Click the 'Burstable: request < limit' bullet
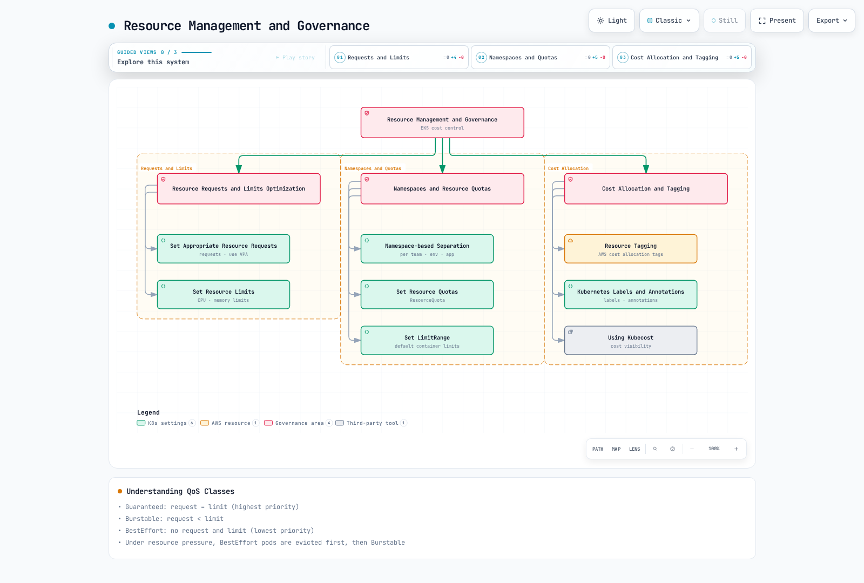864x583 pixels. (174, 519)
